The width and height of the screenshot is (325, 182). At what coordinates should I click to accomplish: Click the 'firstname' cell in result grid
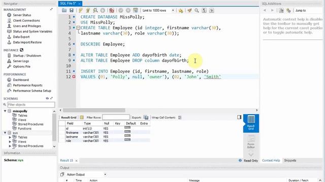pyautogui.click(x=72, y=132)
